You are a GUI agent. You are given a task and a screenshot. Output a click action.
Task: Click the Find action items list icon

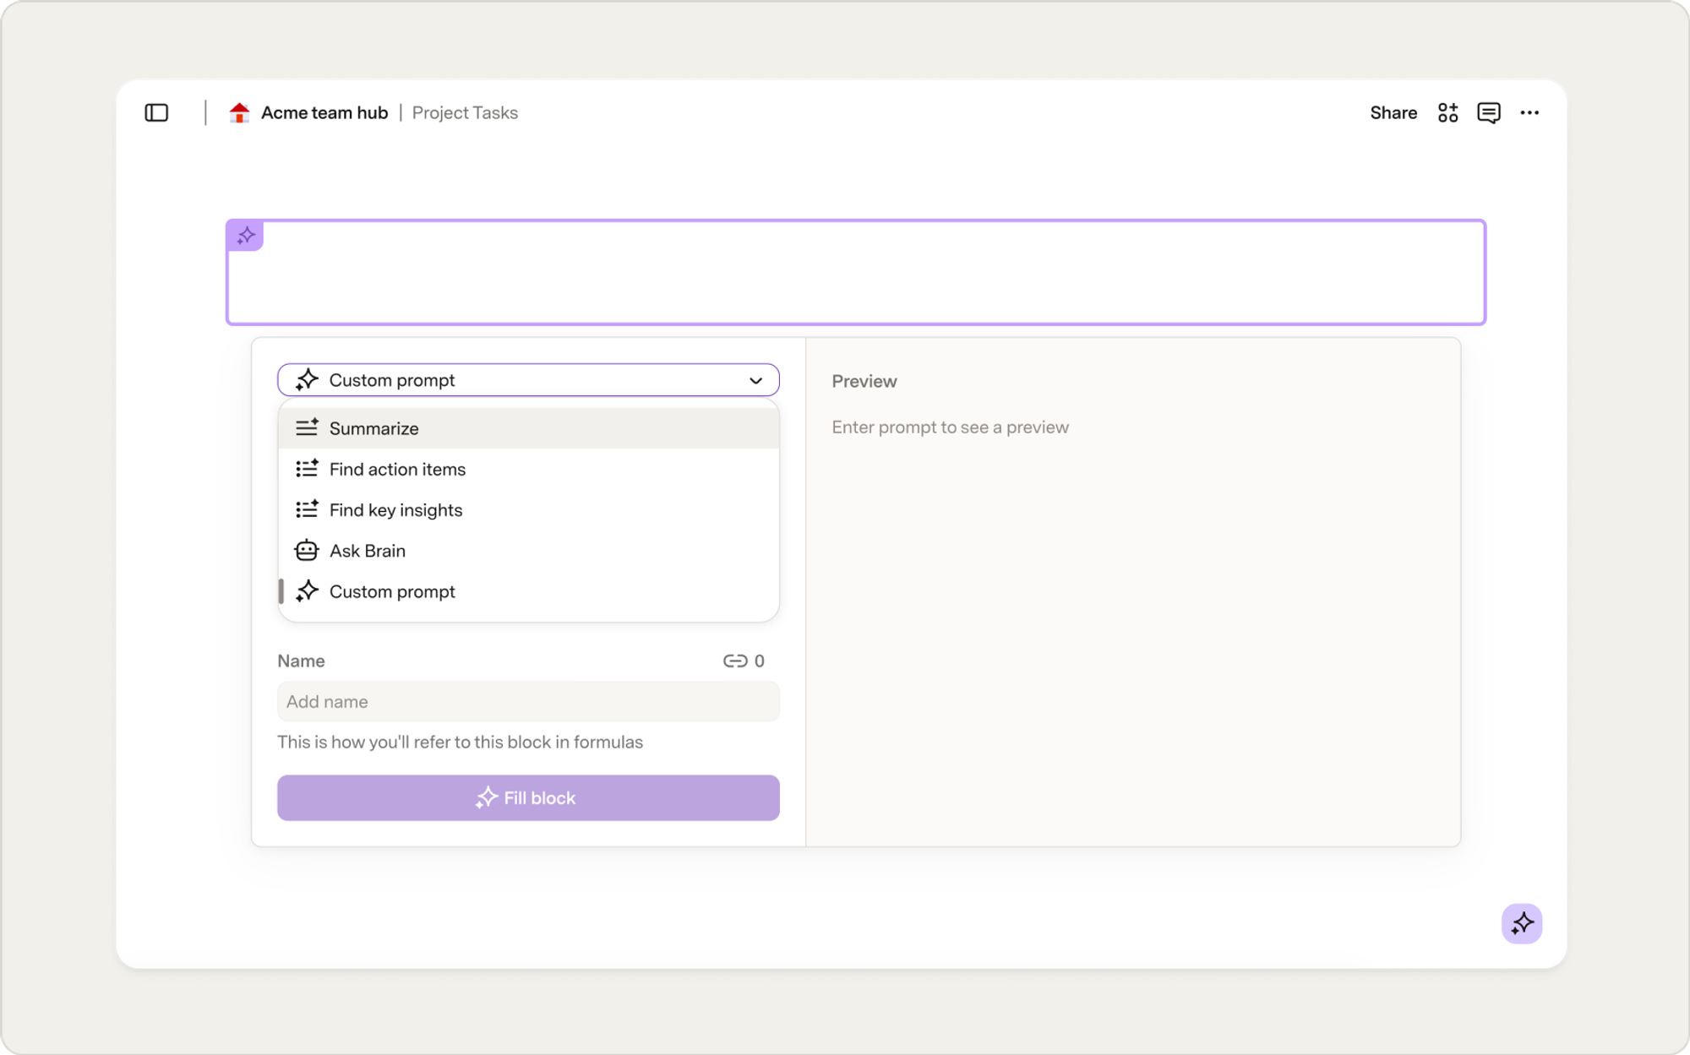[307, 468]
